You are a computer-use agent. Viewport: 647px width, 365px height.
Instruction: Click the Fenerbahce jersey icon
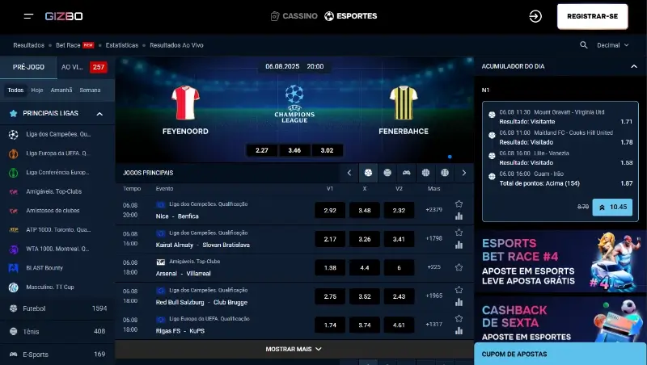coord(404,103)
